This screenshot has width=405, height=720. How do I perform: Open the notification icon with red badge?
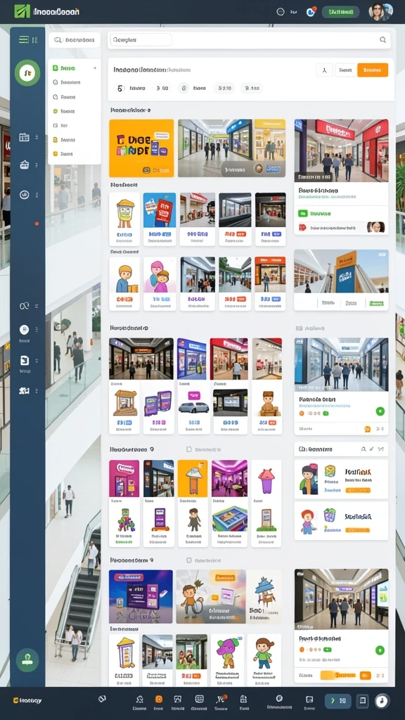pyautogui.click(x=311, y=11)
